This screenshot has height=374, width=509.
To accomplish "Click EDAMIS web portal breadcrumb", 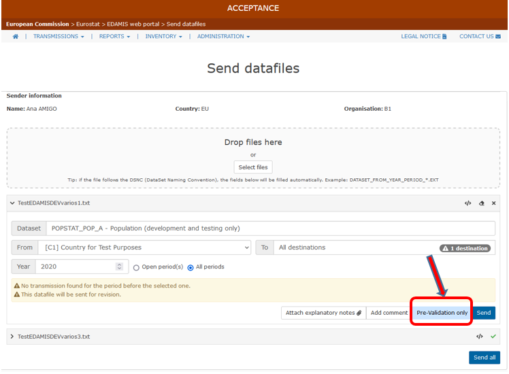I will click(133, 24).
